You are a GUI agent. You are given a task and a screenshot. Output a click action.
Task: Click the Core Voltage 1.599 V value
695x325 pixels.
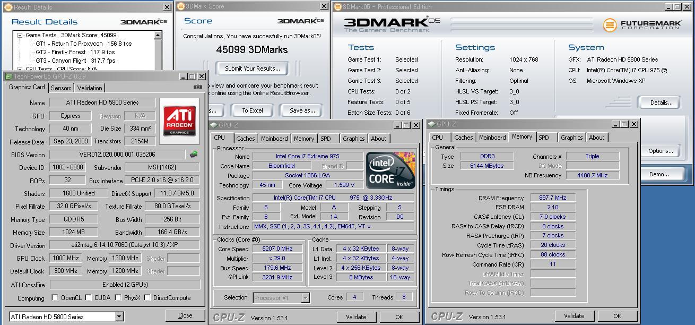[x=344, y=185]
